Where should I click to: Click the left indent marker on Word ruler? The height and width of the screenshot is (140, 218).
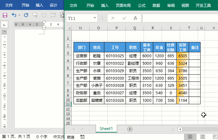coord(44,28)
